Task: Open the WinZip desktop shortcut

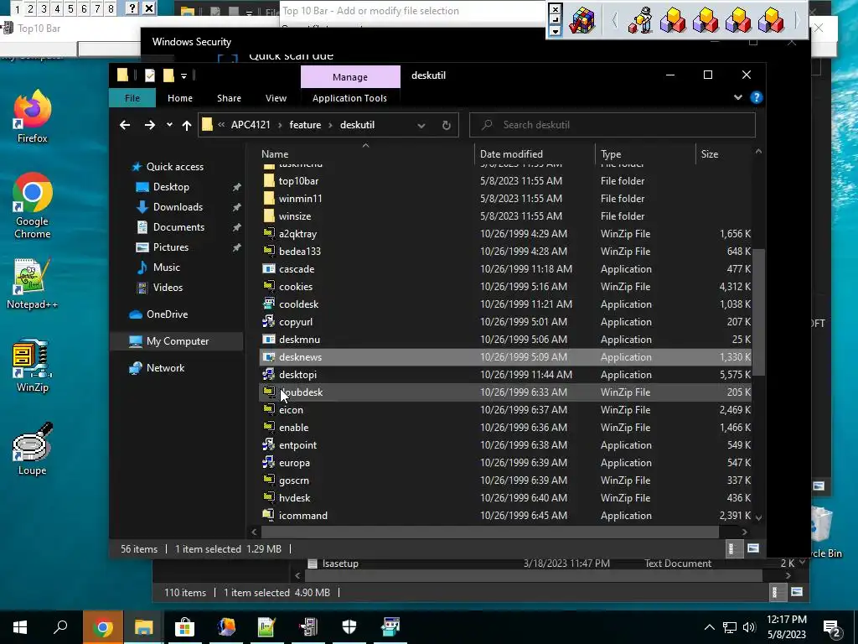Action: [33, 366]
